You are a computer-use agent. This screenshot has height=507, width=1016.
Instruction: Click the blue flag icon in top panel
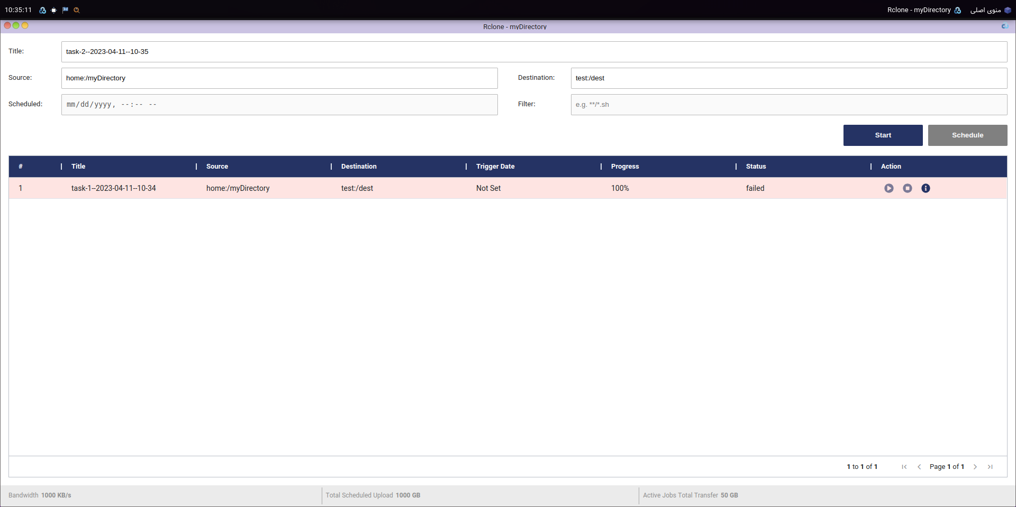coord(65,10)
